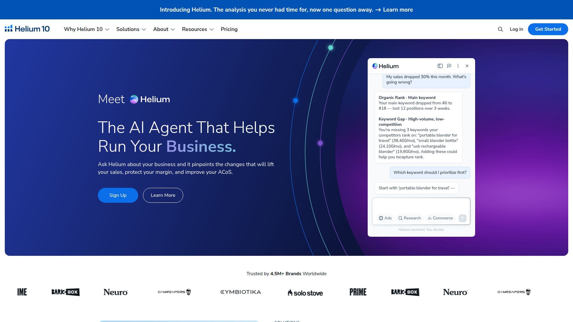Open the site search magnifier icon
This screenshot has height=322, width=573.
coord(500,29)
